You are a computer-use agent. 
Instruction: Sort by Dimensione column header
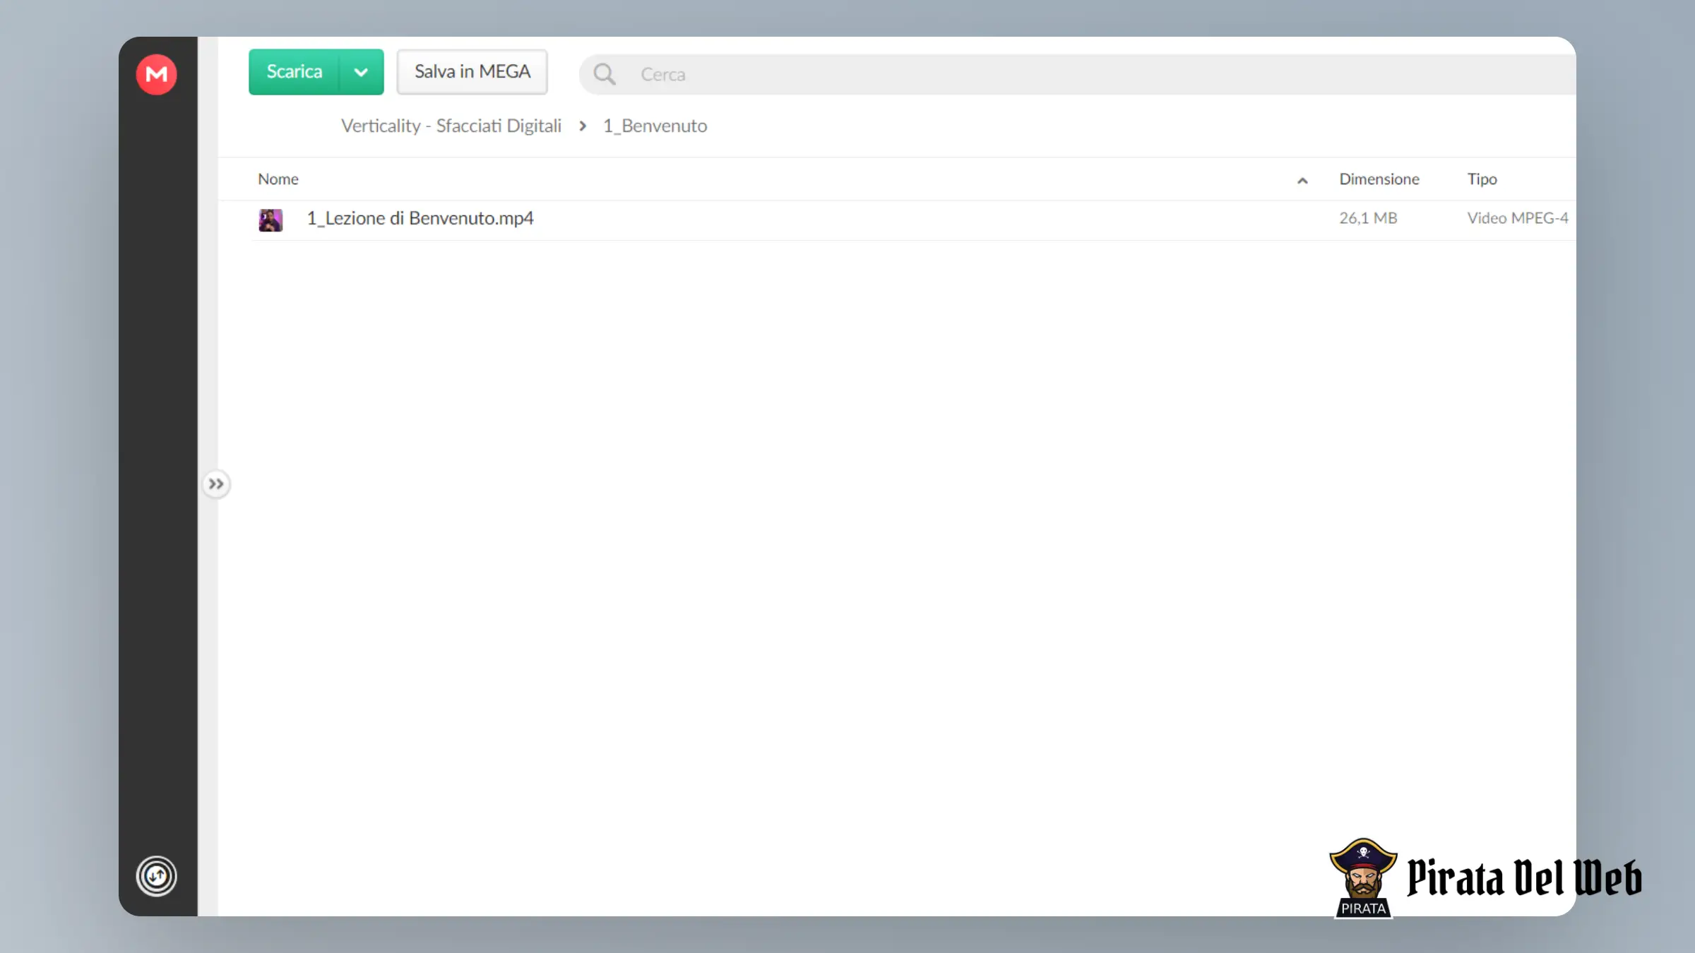tap(1379, 179)
